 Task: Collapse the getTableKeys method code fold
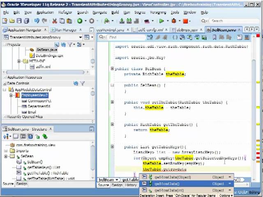click(x=112, y=147)
